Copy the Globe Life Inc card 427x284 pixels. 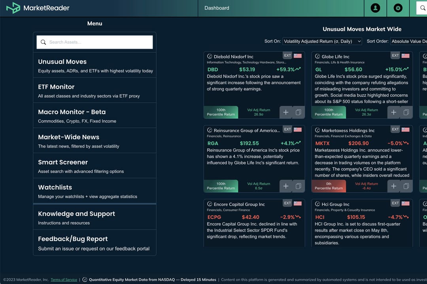click(x=406, y=112)
